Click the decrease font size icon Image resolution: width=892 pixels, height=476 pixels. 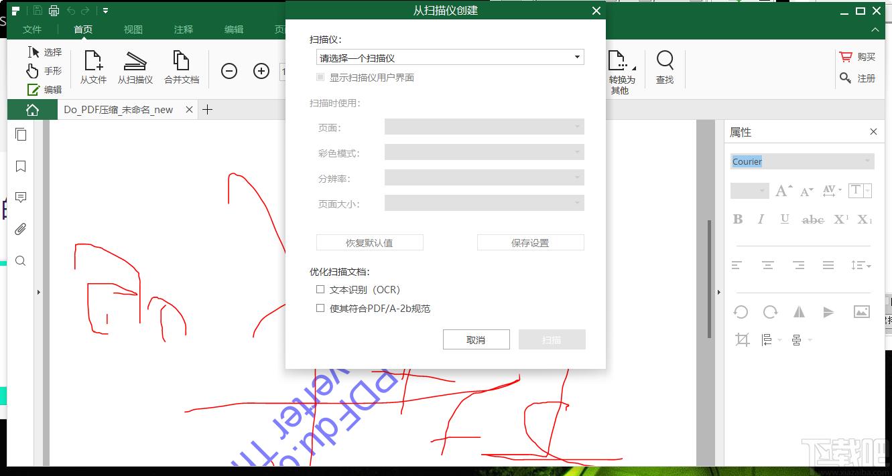[x=807, y=191]
